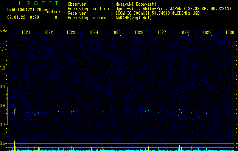Click the ICOM IC-706mkII receiver value
The height and width of the screenshot is (151, 238).
pyautogui.click(x=157, y=13)
